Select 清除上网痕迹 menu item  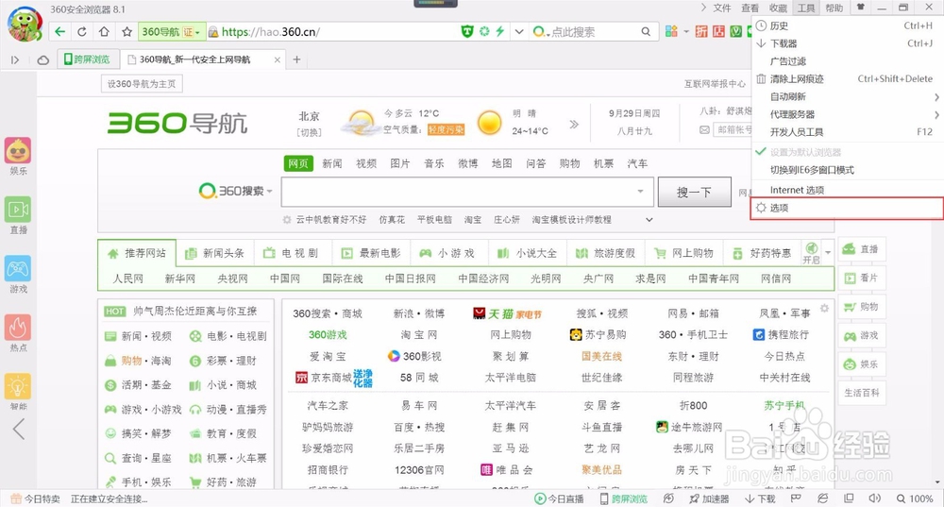848,79
